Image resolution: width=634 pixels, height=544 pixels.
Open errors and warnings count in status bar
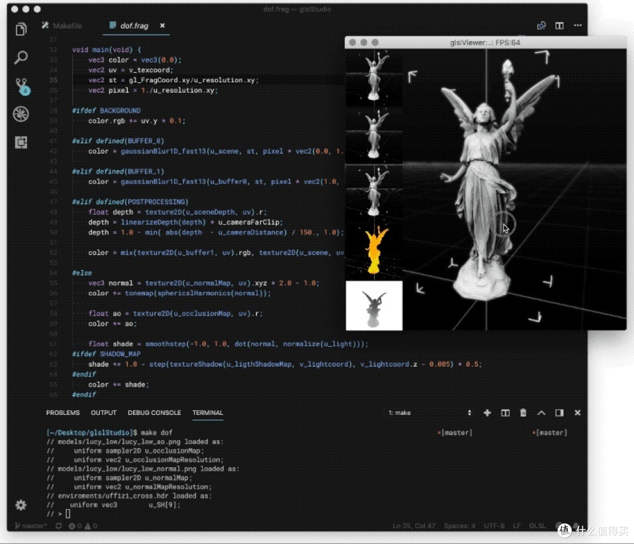click(x=83, y=526)
